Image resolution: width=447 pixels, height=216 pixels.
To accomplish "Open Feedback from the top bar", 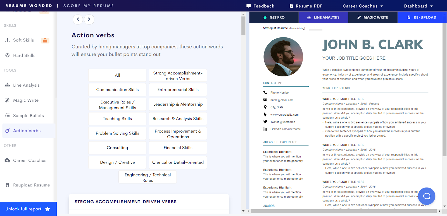I will click(260, 6).
